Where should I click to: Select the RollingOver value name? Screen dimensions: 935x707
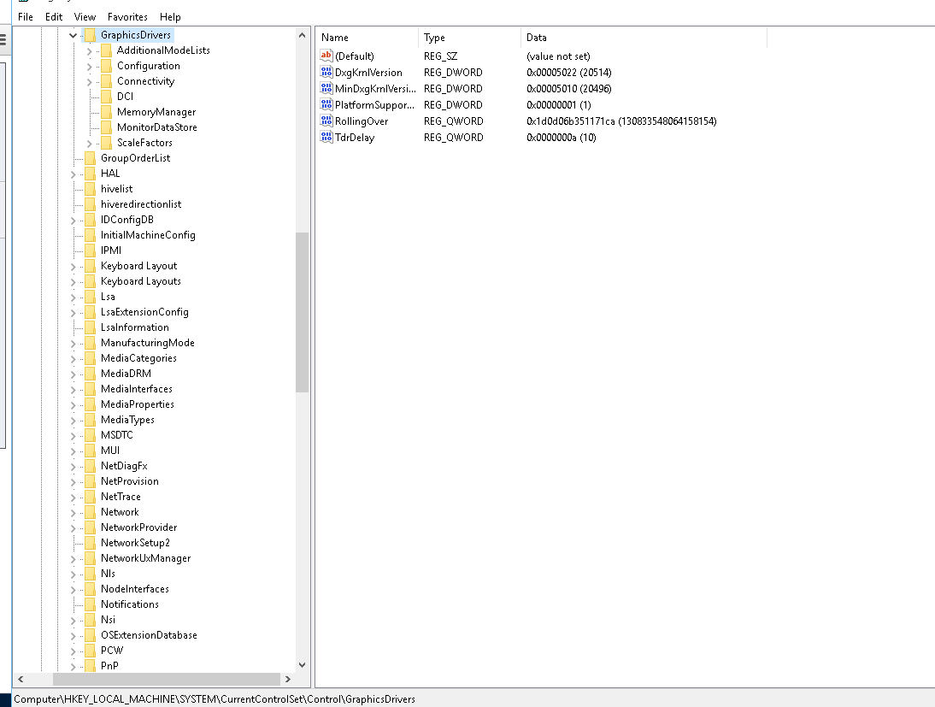click(362, 121)
